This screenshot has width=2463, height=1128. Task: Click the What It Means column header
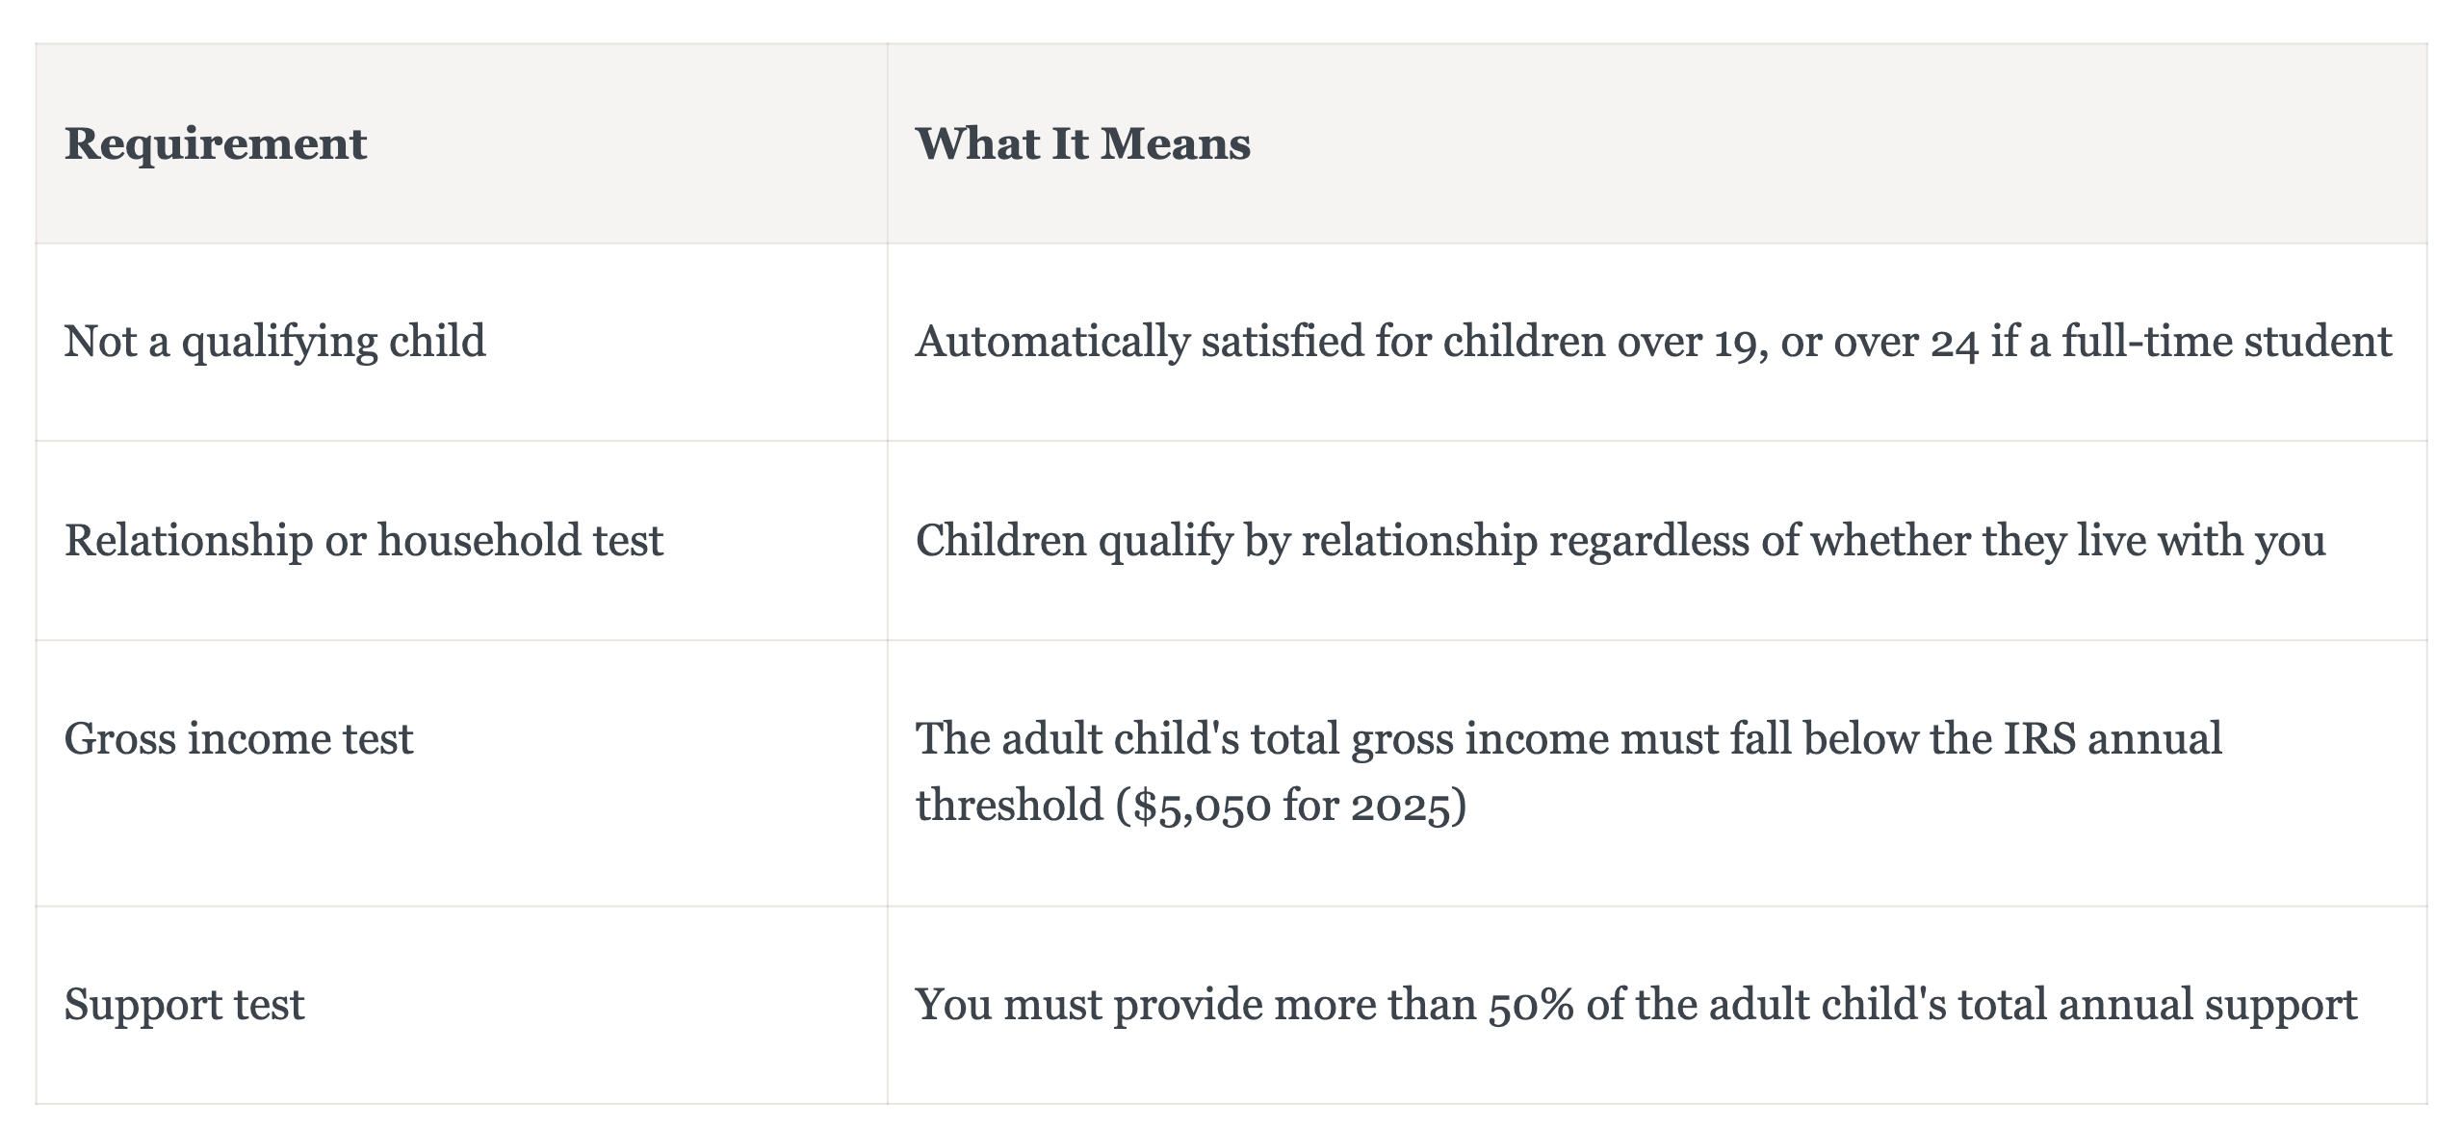(1082, 144)
